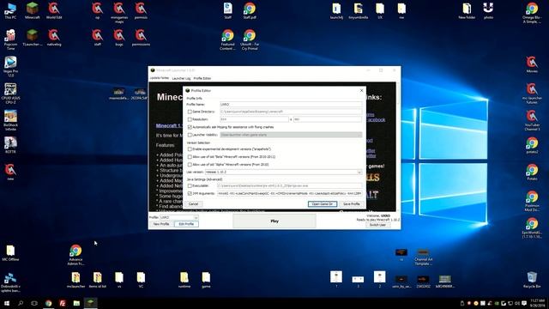This screenshot has height=309, width=549.
Task: Click the Edit Profile button
Action: coord(186,224)
